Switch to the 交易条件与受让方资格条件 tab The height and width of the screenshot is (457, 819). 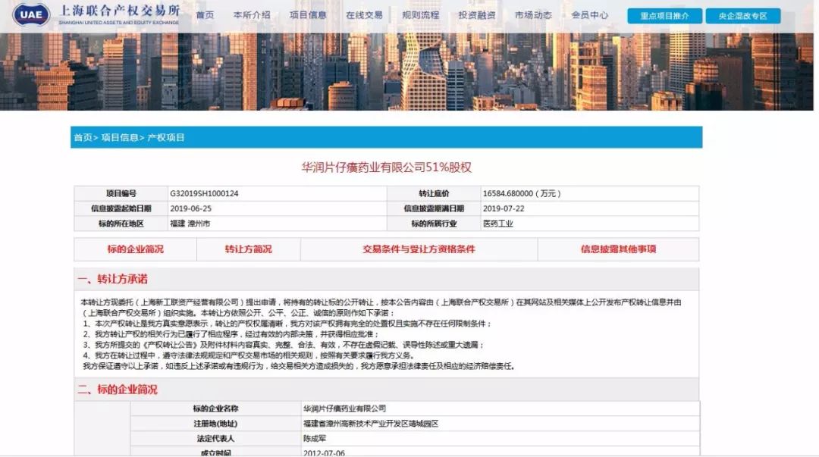419,249
